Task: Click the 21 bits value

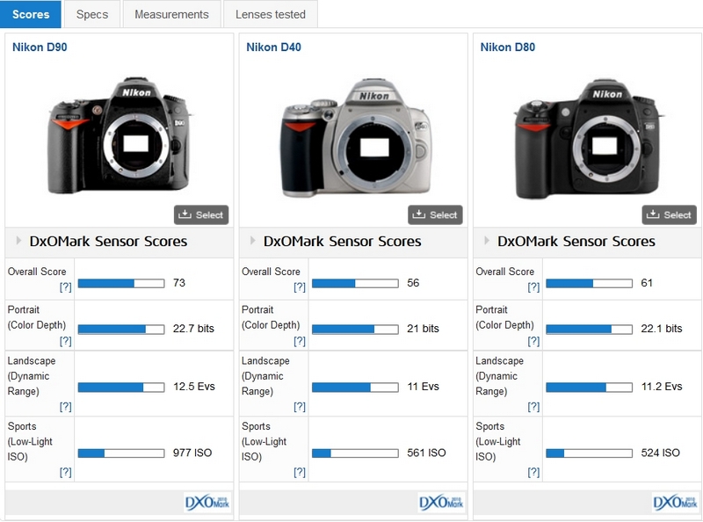Action: [x=423, y=329]
